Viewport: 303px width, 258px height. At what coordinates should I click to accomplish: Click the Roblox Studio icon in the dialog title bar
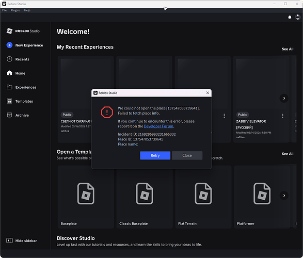(95, 93)
